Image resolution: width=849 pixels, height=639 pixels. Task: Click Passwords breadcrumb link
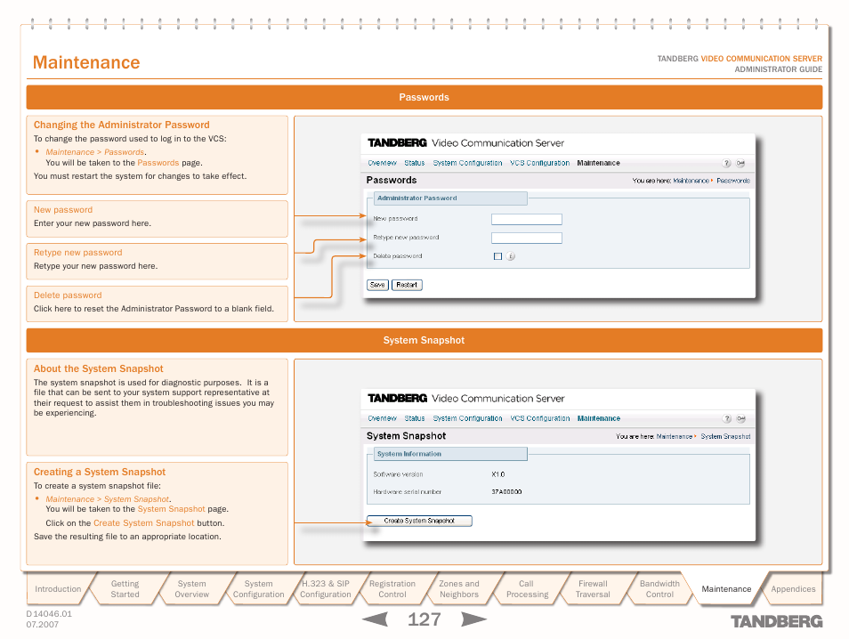pyautogui.click(x=733, y=181)
